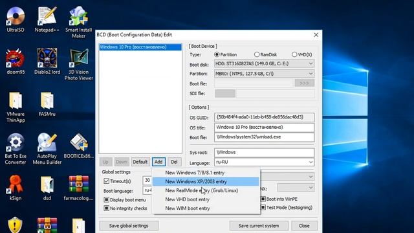Choose the VHD(X) boot device type

(x=302, y=54)
